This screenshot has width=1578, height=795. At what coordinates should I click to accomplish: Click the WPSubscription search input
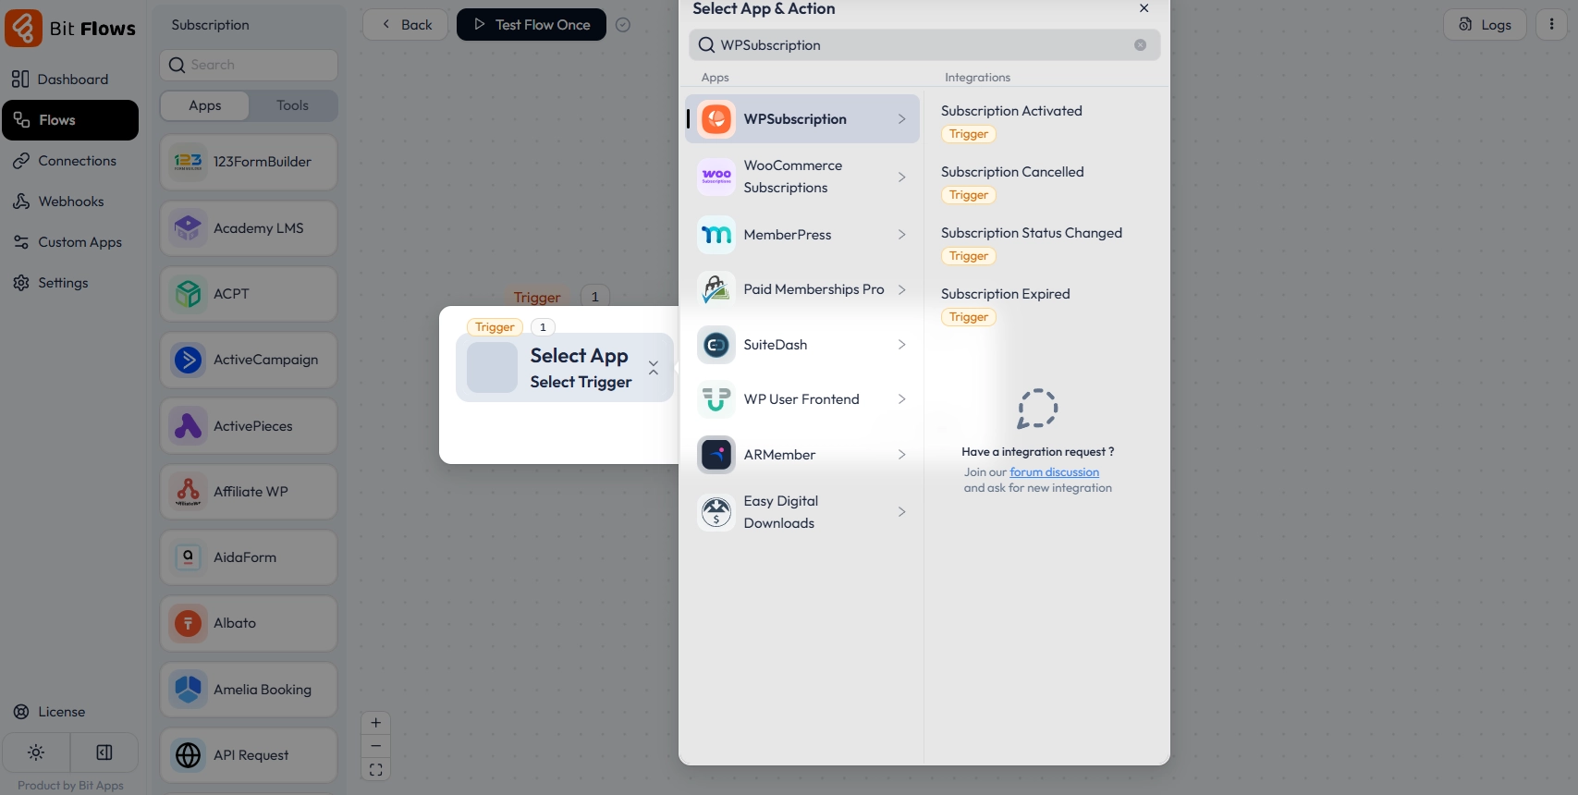(x=924, y=45)
